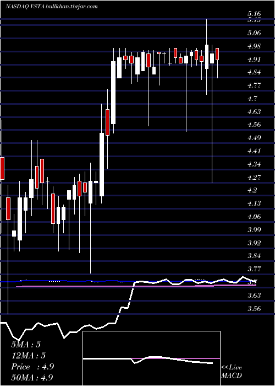Click the 4.56 axis value
The width and height of the screenshot is (275, 386).
click(254, 125)
